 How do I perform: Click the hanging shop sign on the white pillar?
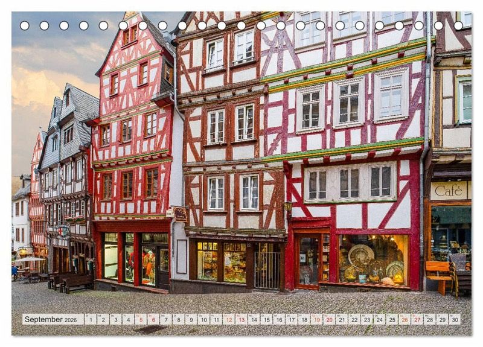coord(180,214)
